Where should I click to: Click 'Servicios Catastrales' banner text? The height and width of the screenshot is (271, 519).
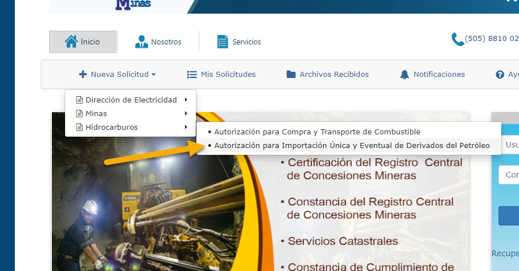coord(343,241)
